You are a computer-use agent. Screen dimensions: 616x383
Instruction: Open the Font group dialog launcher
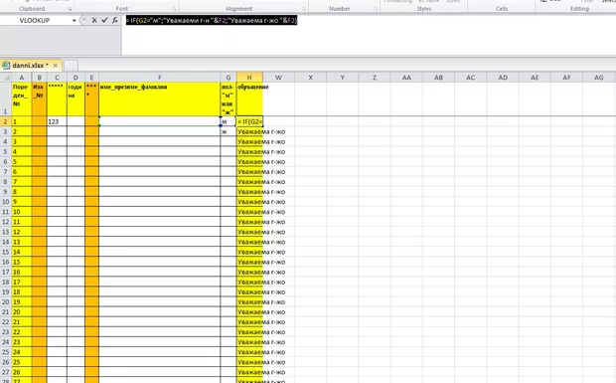(x=175, y=9)
